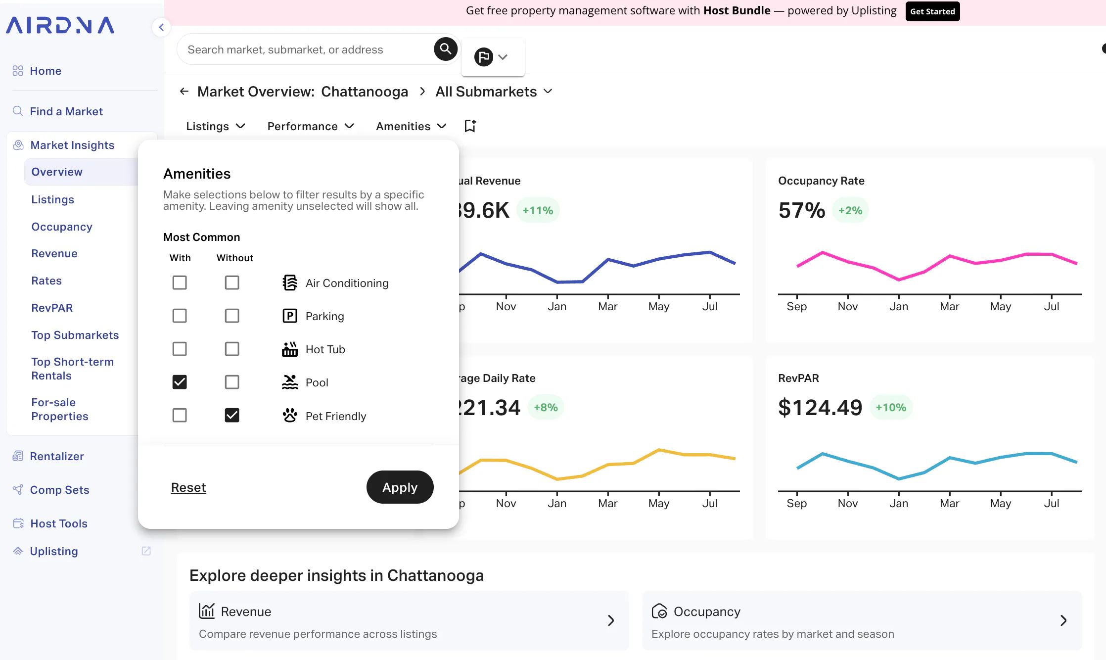Open the Performance filter dropdown

pos(311,126)
